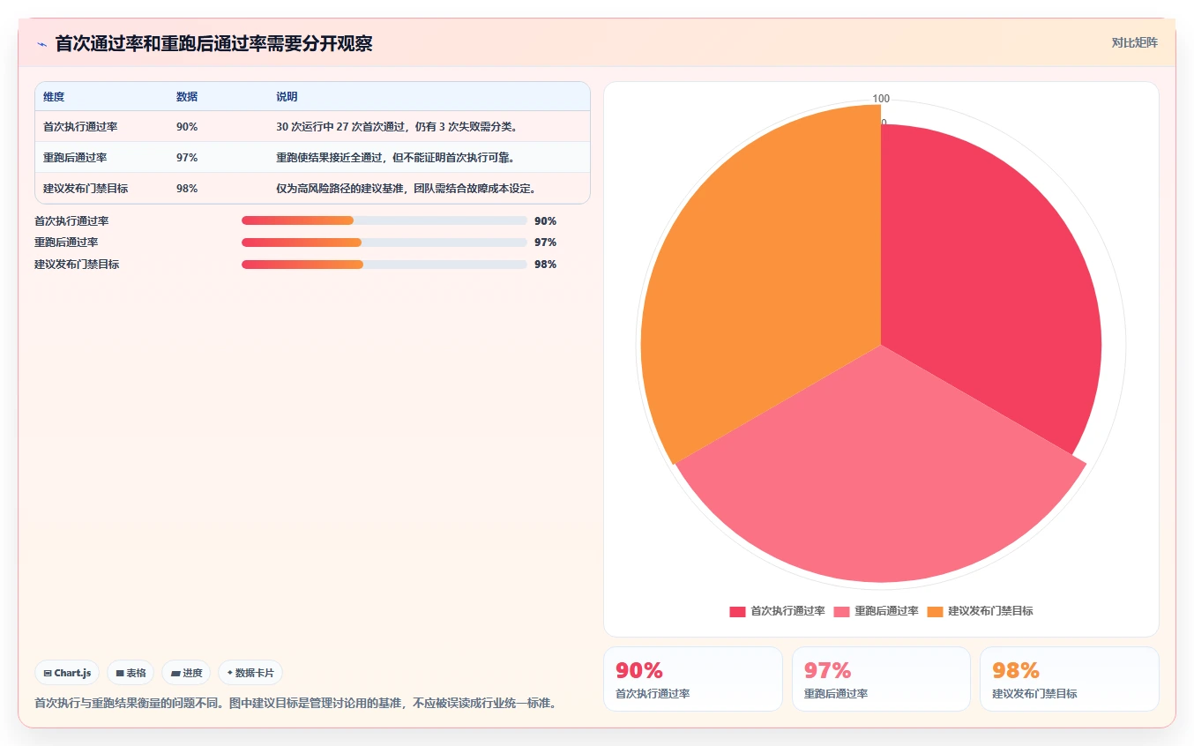The height and width of the screenshot is (746, 1194).
Task: Click the 建议发布门禁目标 table row label
Action: (86, 189)
